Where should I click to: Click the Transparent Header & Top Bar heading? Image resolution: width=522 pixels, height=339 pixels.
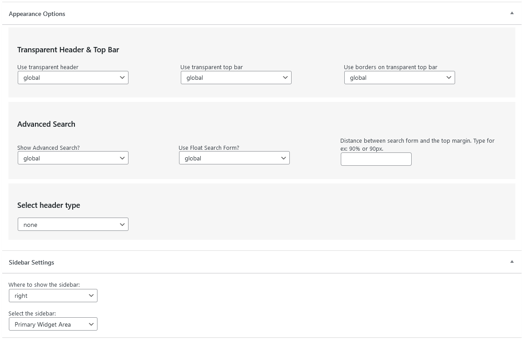coord(68,50)
